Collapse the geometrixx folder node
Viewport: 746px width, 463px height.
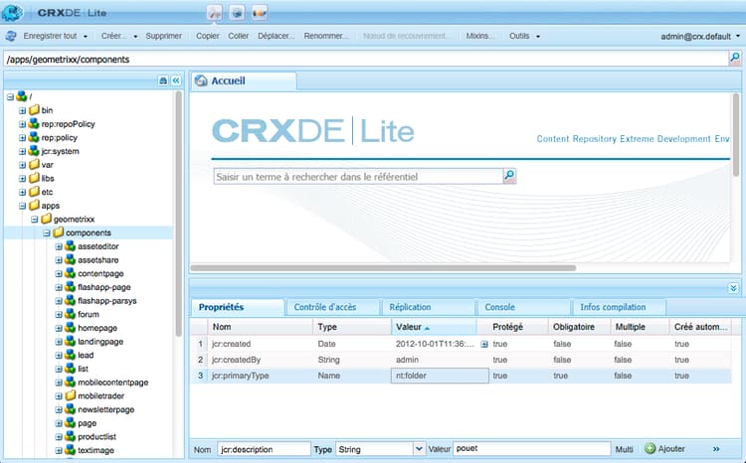click(x=34, y=220)
